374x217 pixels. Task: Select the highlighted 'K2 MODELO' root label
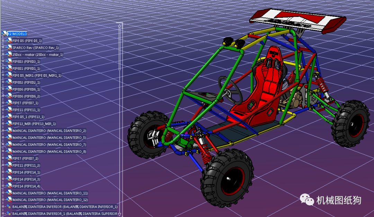pyautogui.click(x=17, y=34)
